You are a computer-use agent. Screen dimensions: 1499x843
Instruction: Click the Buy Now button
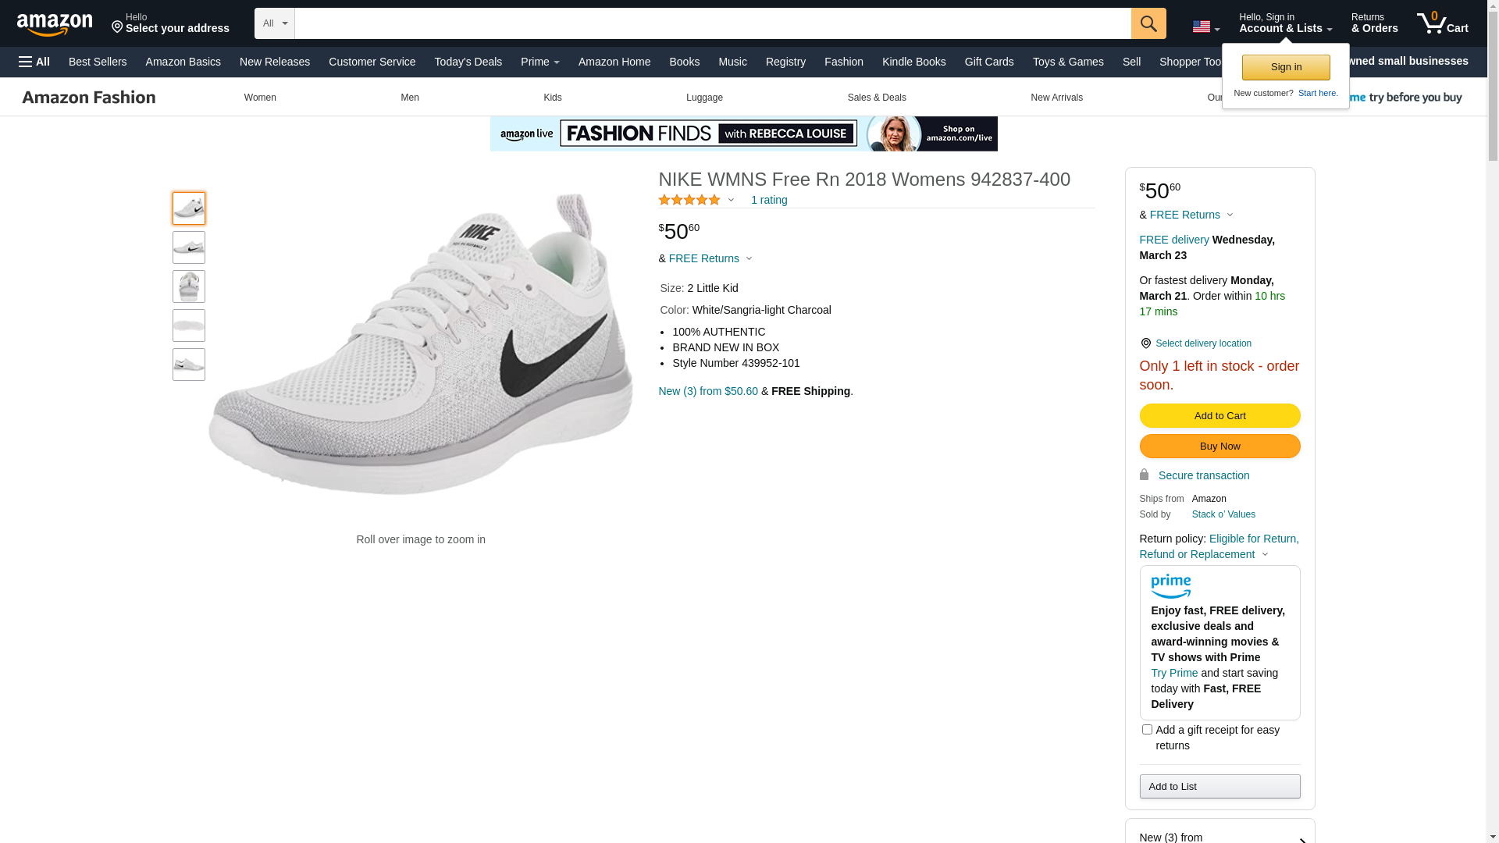click(1219, 446)
